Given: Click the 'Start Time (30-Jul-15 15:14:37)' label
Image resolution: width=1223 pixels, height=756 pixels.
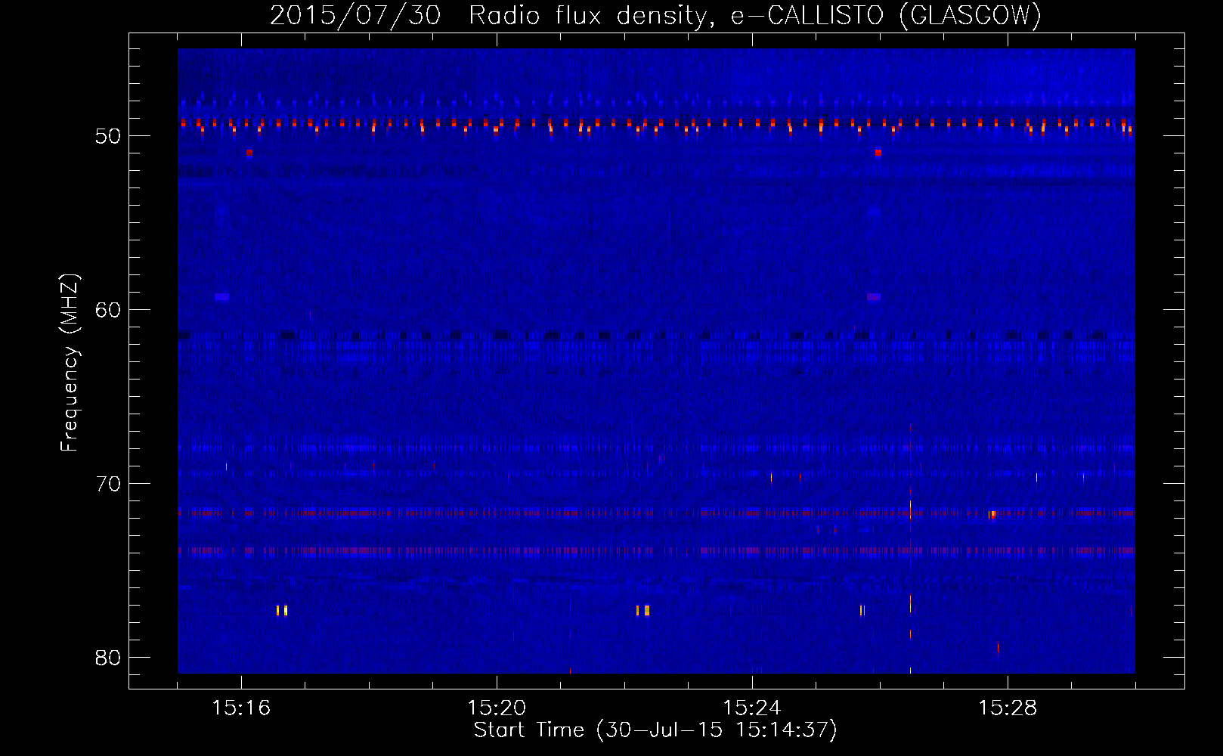Looking at the screenshot, I should (x=655, y=730).
